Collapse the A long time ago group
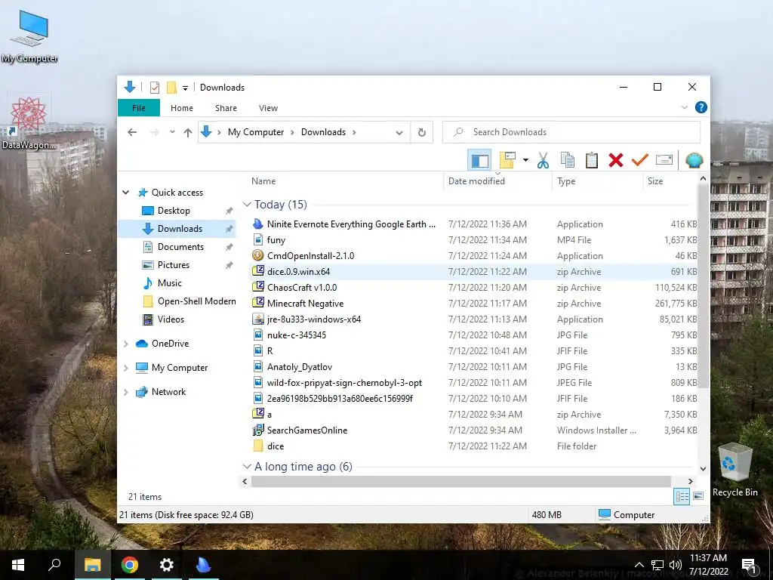Viewport: 773px width, 580px height. click(x=247, y=467)
